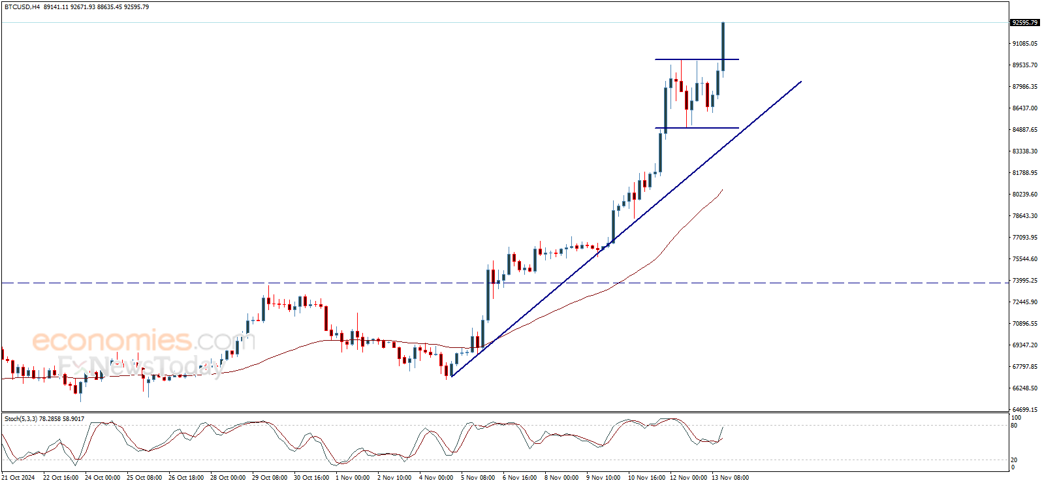Viewport: 1042px width, 485px height.
Task: Click the latest tall bullish candle
Action: click(x=723, y=46)
